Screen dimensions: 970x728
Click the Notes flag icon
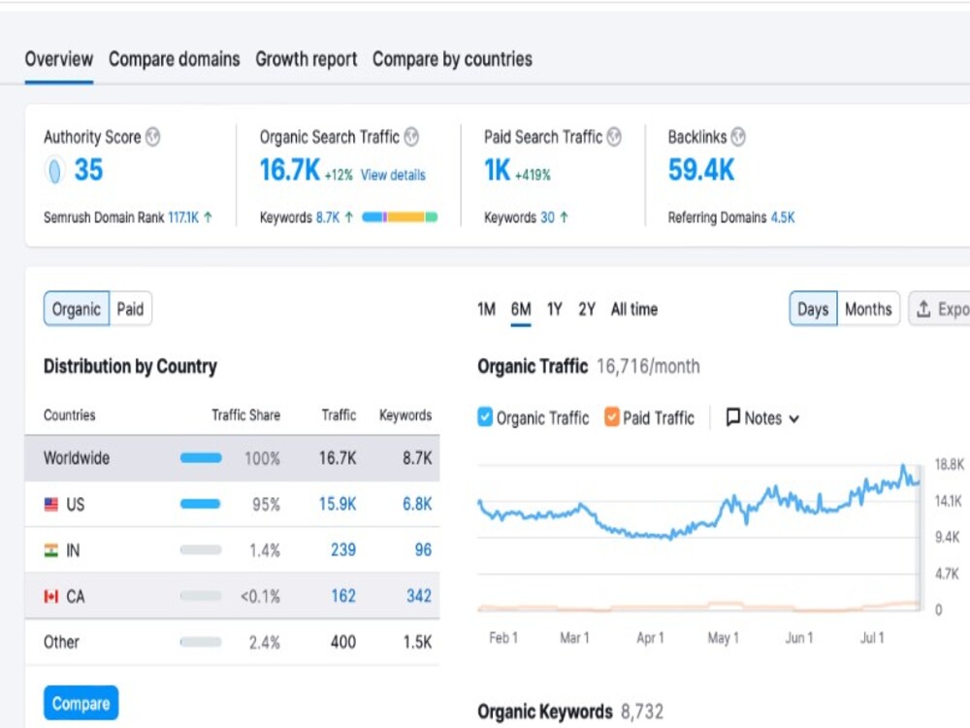[x=734, y=417]
